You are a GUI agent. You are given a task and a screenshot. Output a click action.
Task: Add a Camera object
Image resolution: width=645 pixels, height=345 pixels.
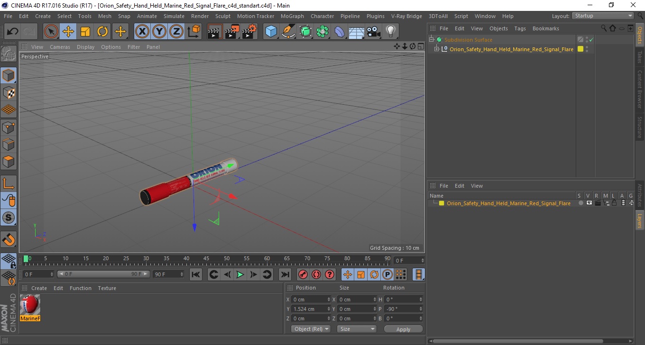coord(374,32)
